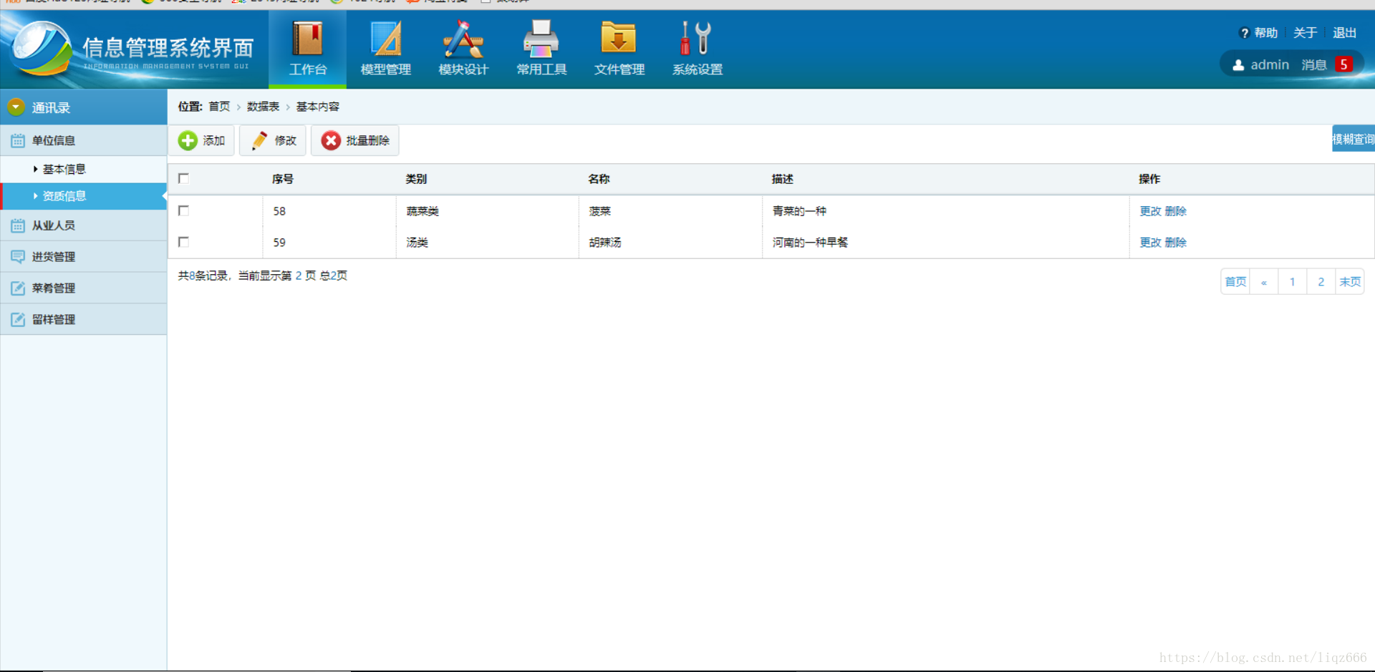Check the checkbox for row 58

point(183,210)
